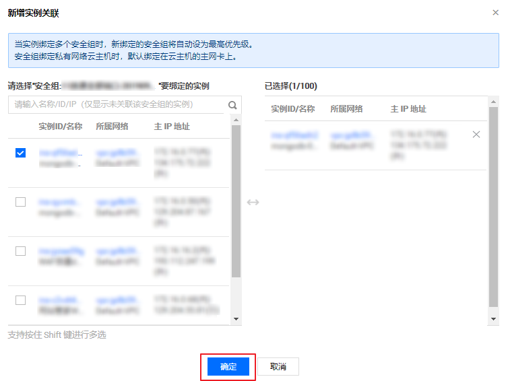Check the fourth instance row checkbox
Viewport: 508px width, 381px height.
[x=20, y=300]
